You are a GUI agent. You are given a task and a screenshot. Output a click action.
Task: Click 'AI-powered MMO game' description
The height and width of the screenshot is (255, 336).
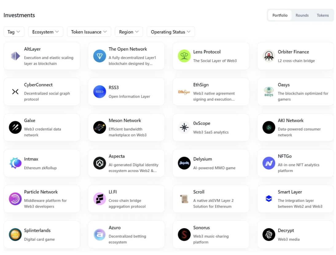(214, 168)
